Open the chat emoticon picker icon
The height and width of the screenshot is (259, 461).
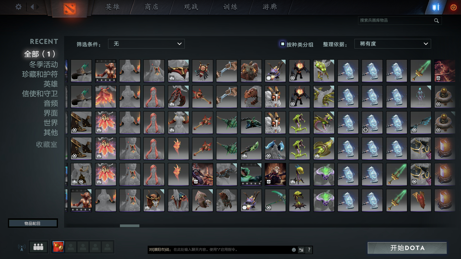[294, 250]
